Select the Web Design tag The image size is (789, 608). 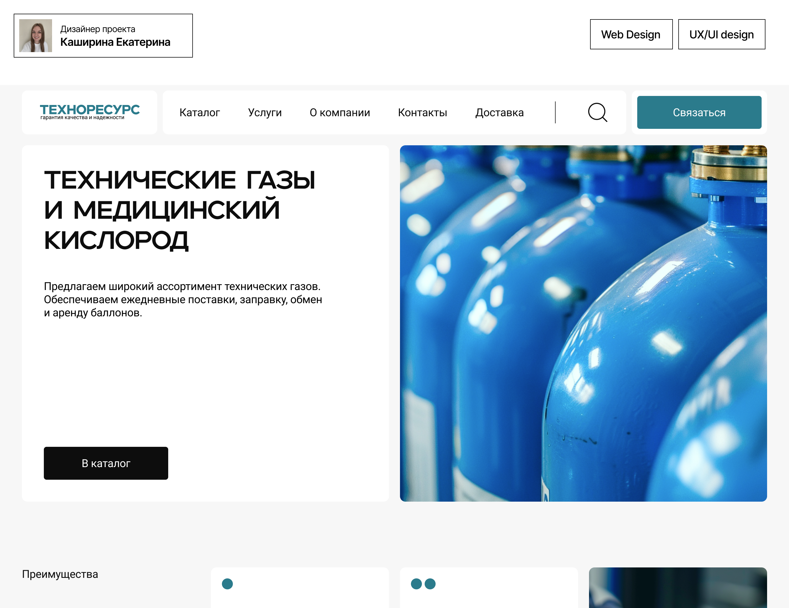[631, 34]
